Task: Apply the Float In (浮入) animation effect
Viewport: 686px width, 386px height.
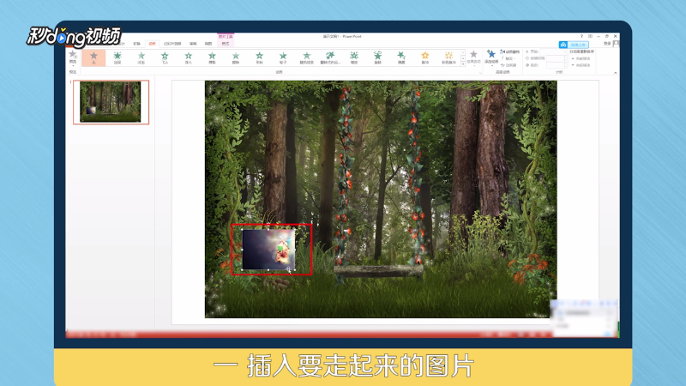Action: 188,57
